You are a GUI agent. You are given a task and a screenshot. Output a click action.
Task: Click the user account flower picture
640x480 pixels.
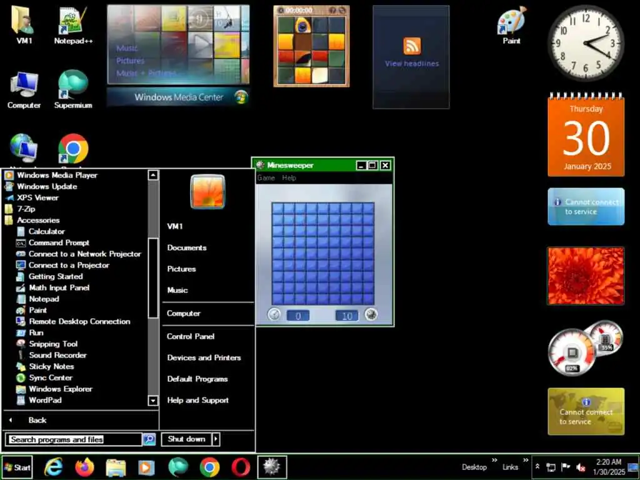[x=207, y=191]
